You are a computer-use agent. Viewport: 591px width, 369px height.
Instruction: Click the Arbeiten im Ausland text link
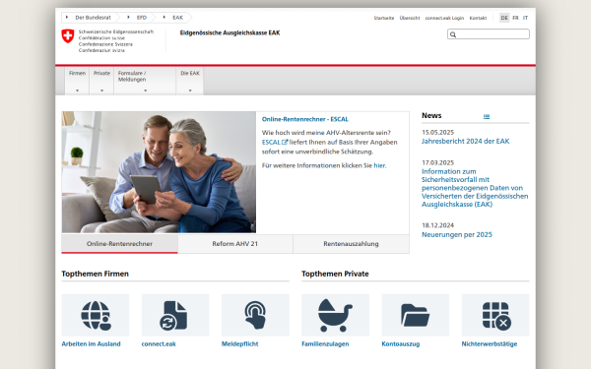click(91, 343)
